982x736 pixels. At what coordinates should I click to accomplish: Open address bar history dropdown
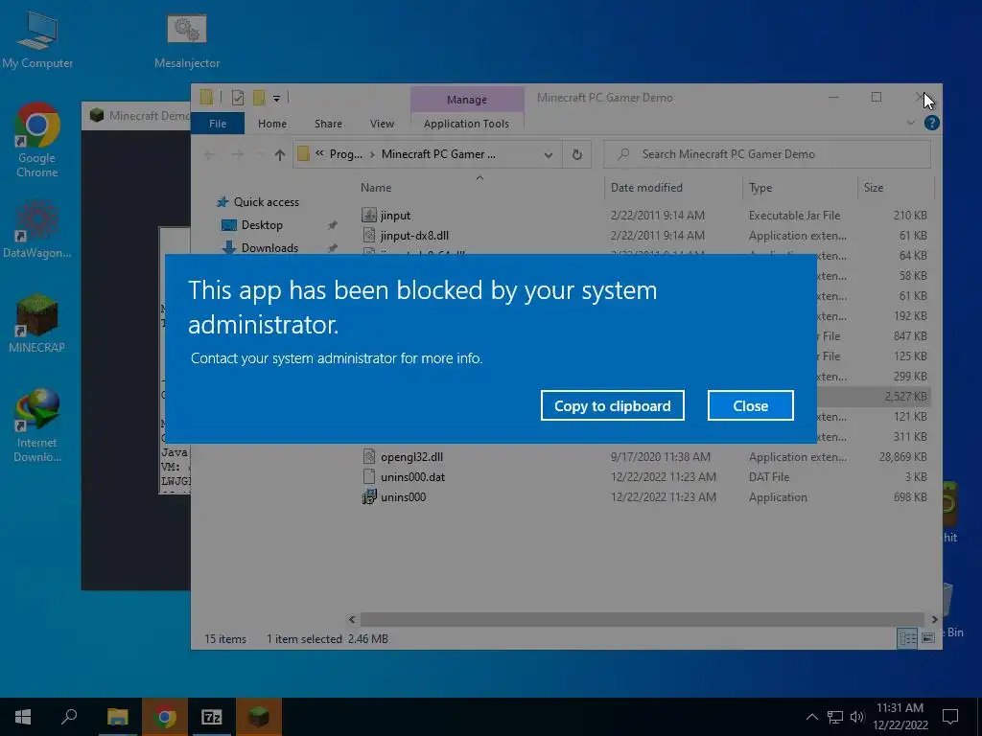click(548, 154)
